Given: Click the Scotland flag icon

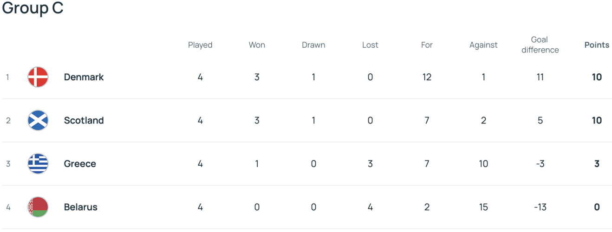Looking at the screenshot, I should point(38,121).
